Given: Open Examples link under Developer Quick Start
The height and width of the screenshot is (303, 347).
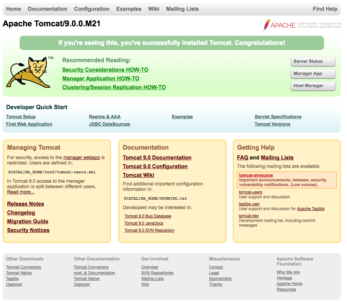Looking at the screenshot, I should (x=182, y=117).
